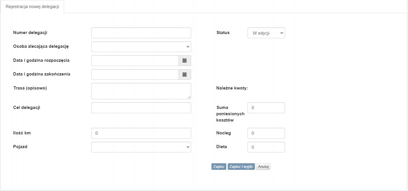The width and height of the screenshot is (408, 191).
Task: Click the Ilość km input field
Action: [141, 133]
